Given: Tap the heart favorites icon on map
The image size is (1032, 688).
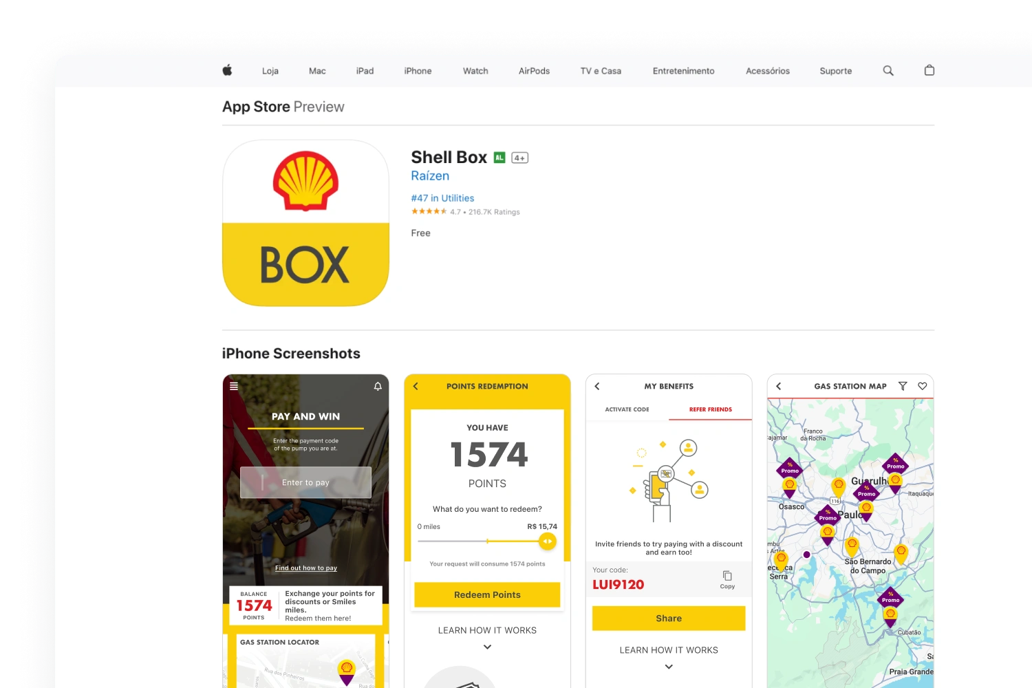Looking at the screenshot, I should [923, 386].
